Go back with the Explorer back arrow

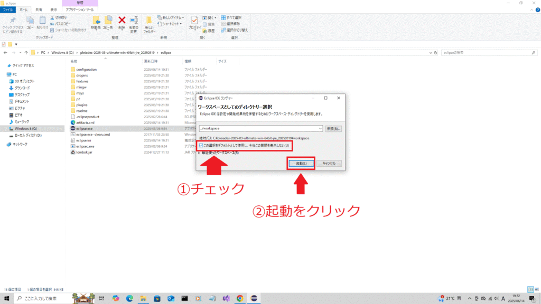tap(5, 53)
